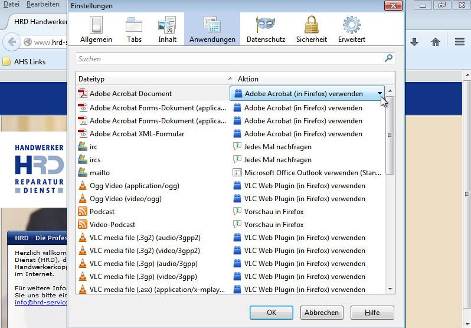Click the list scrollbar up arrow
Image resolution: width=471 pixels, height=328 pixels.
390,91
